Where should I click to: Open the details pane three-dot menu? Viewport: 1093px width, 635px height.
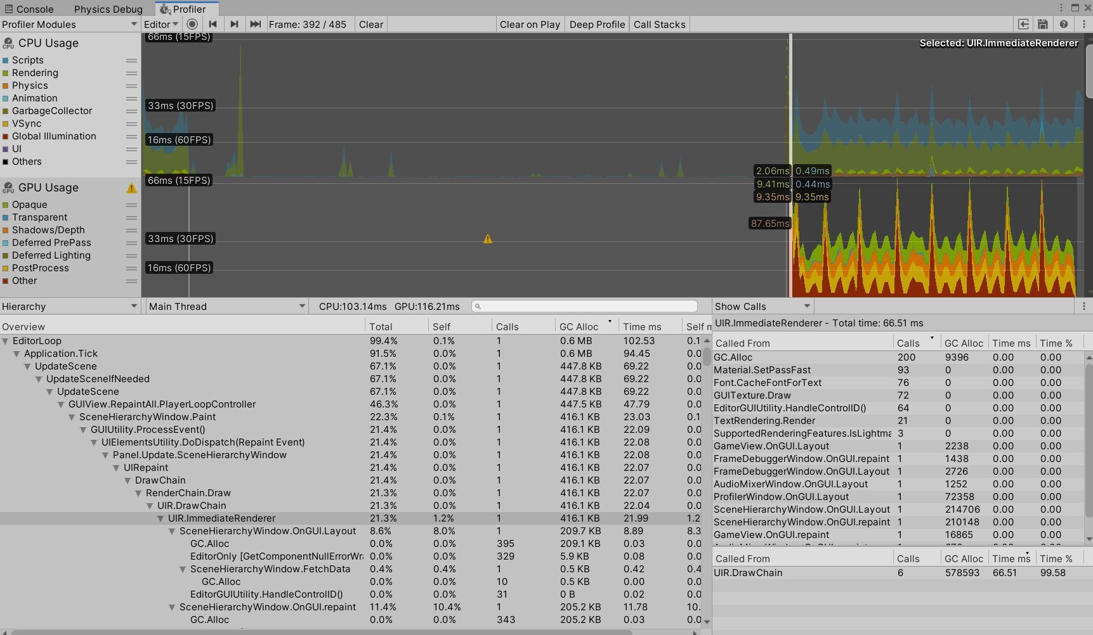[x=1083, y=306]
